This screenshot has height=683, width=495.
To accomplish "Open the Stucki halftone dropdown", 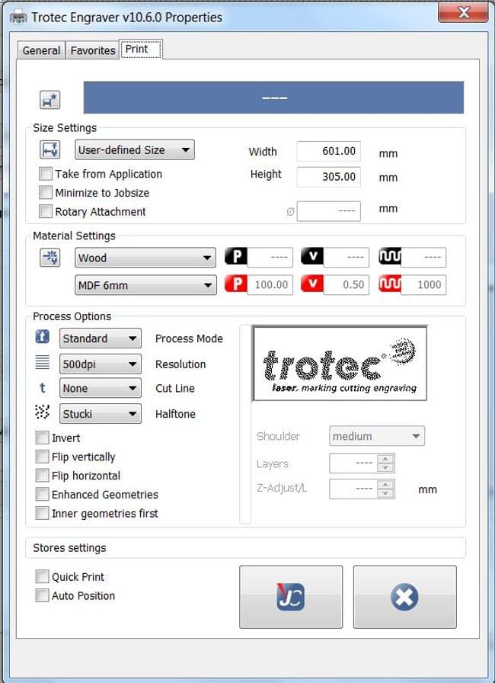I will point(100,414).
